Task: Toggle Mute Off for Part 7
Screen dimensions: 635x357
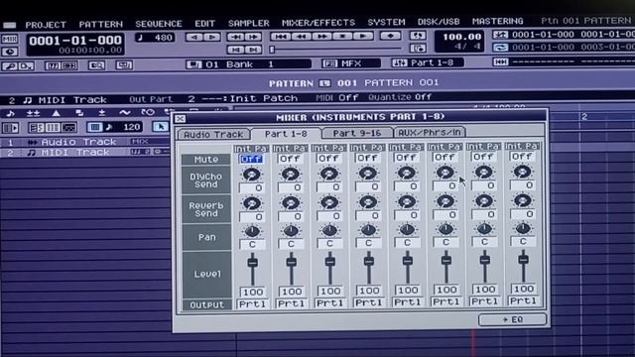Action: 483,157
